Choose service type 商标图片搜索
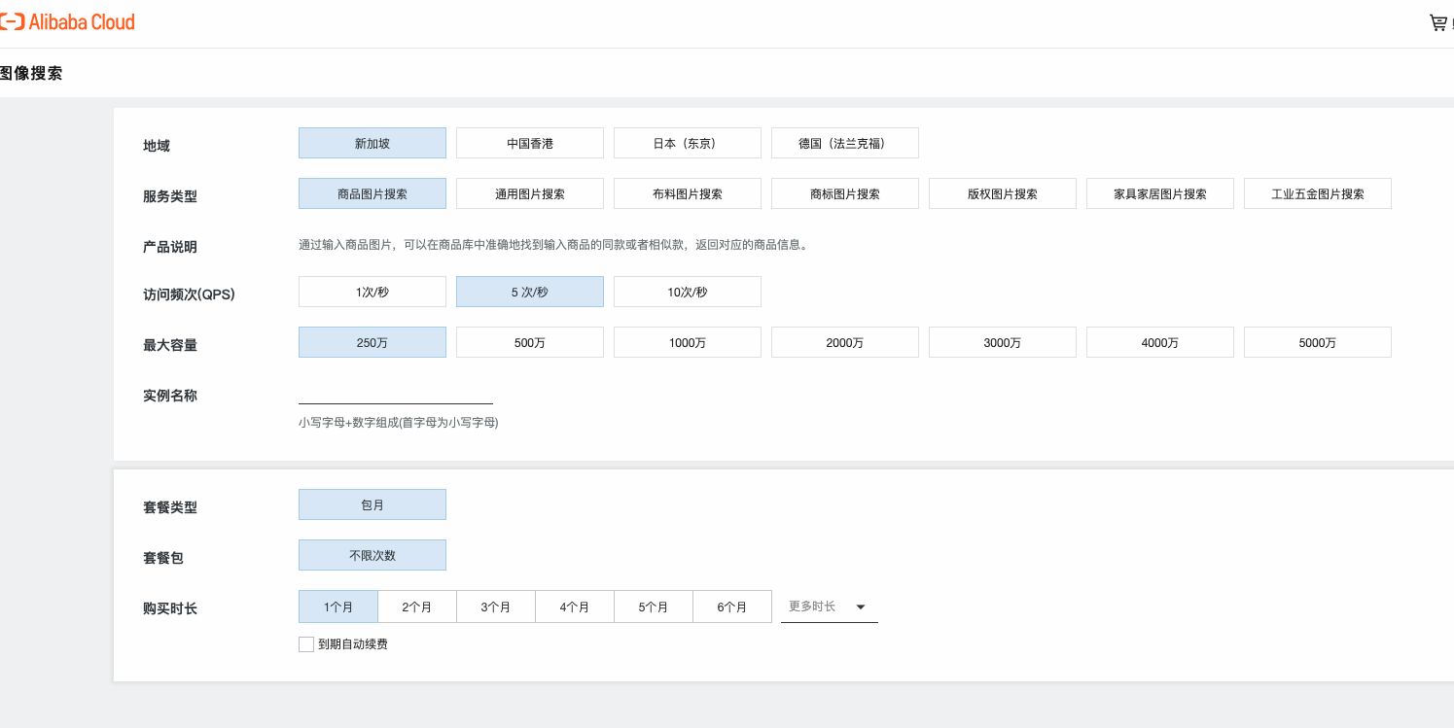Viewport: 1454px width, 728px height. coord(845,193)
